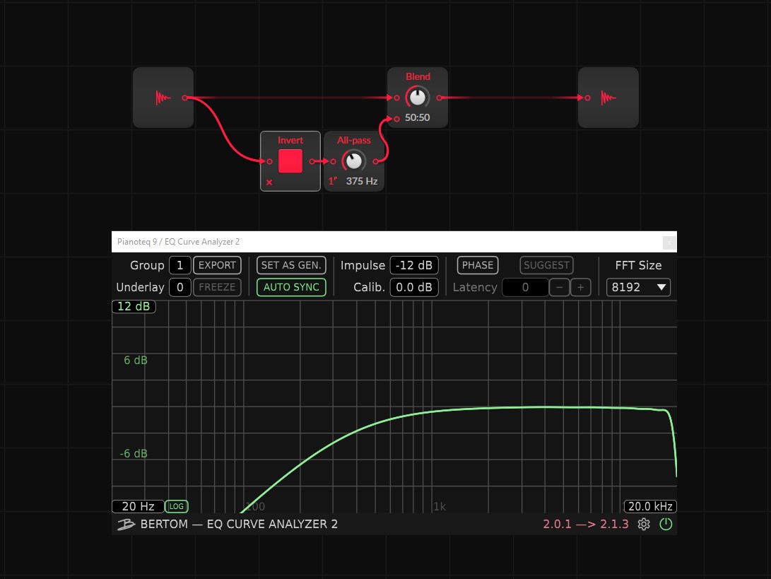
Task: Click the Invert node title
Action: point(290,140)
